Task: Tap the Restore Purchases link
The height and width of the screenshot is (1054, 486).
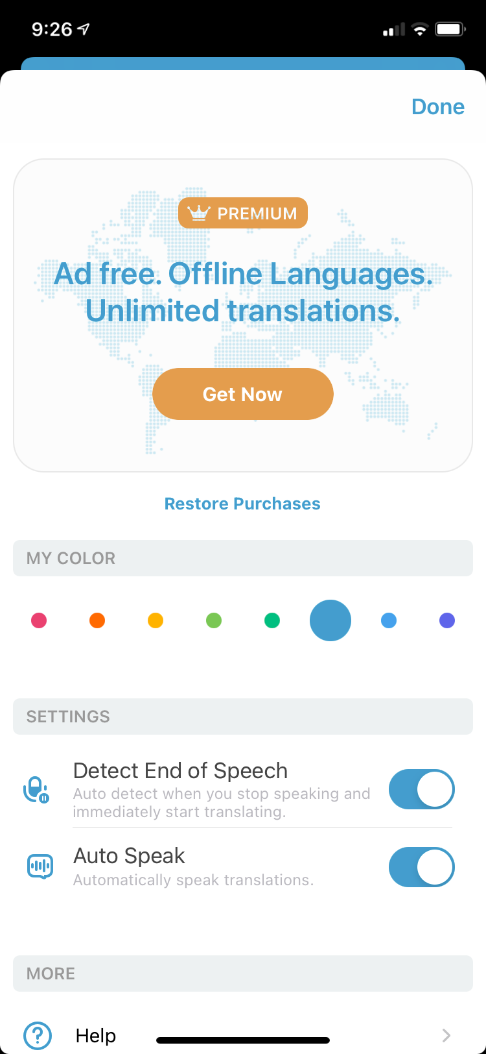Action: (242, 504)
